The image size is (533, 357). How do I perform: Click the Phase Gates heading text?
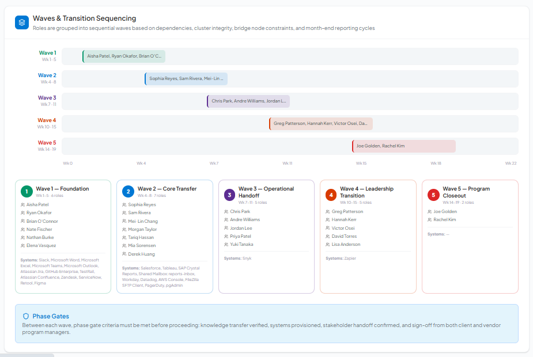pyautogui.click(x=51, y=316)
